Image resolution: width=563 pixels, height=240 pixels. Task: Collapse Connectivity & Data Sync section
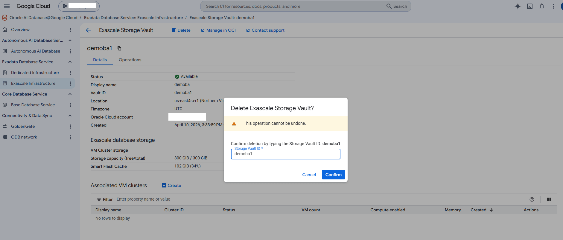pyautogui.click(x=70, y=116)
